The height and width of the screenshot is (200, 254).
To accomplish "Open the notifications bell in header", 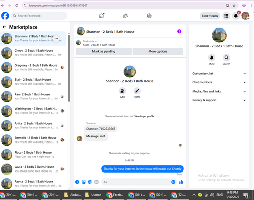I will point(236,16).
